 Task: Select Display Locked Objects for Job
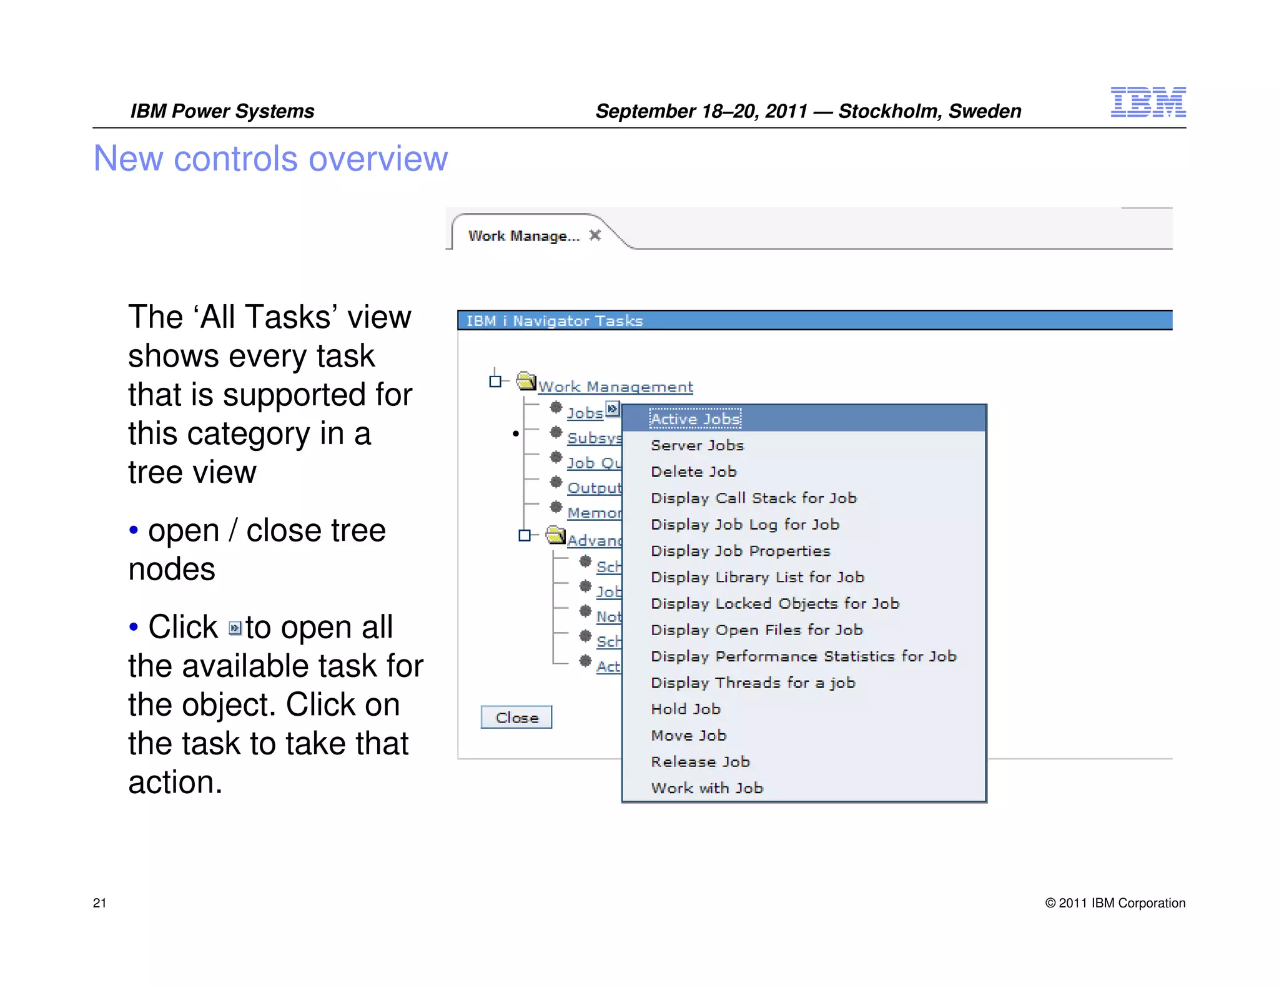tap(804, 603)
